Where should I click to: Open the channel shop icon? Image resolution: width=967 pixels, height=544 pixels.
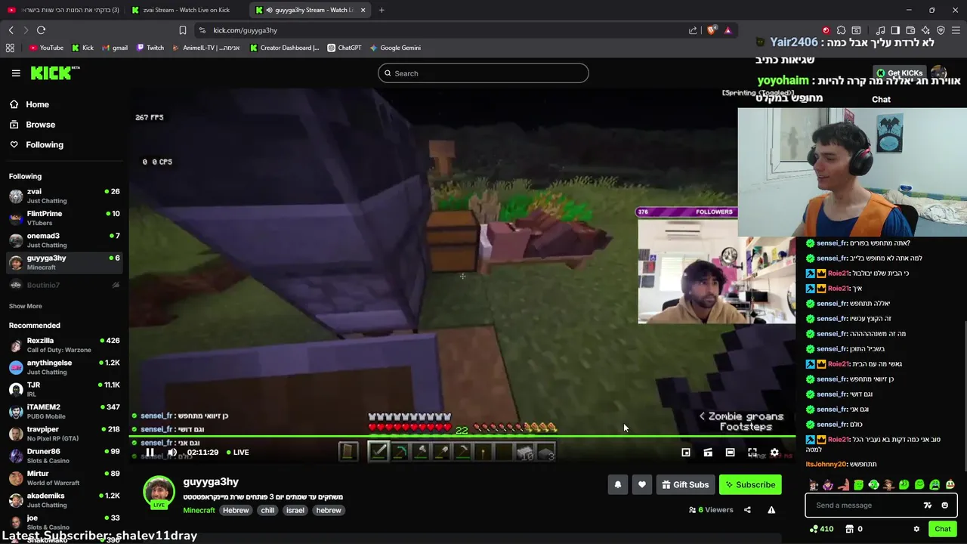click(849, 529)
